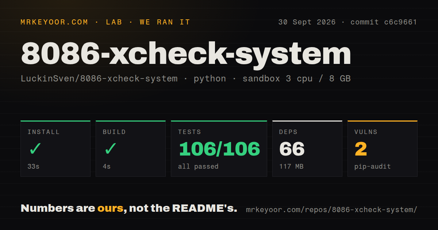Click the '33s' install time
The image size is (438, 230).
tap(34, 166)
